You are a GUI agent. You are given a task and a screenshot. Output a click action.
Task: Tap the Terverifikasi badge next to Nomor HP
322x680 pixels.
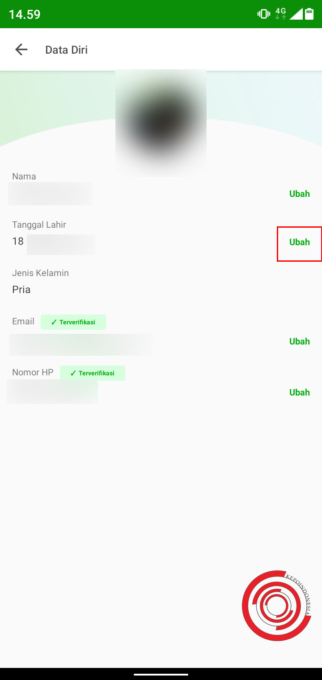(x=93, y=373)
